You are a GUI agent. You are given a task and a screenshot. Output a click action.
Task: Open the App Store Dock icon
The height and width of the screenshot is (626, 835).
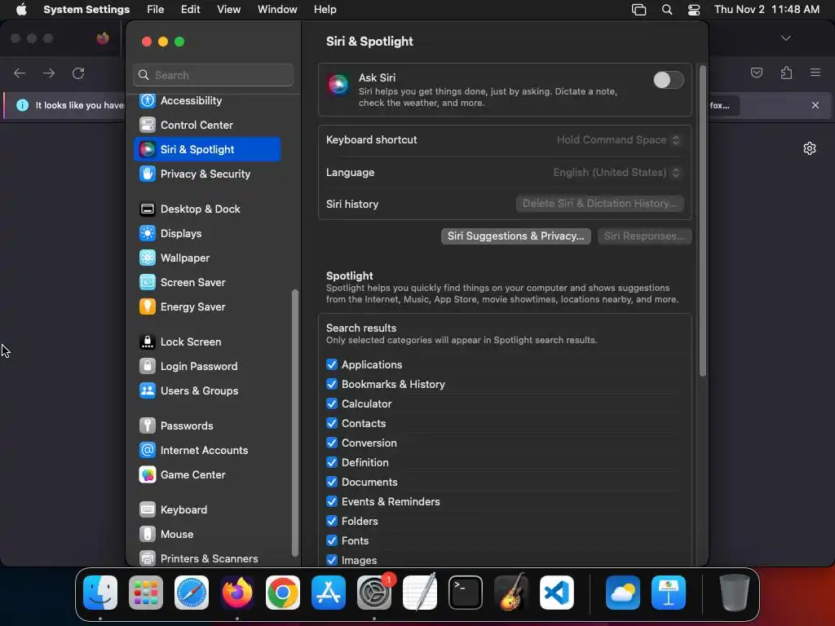[x=329, y=593]
